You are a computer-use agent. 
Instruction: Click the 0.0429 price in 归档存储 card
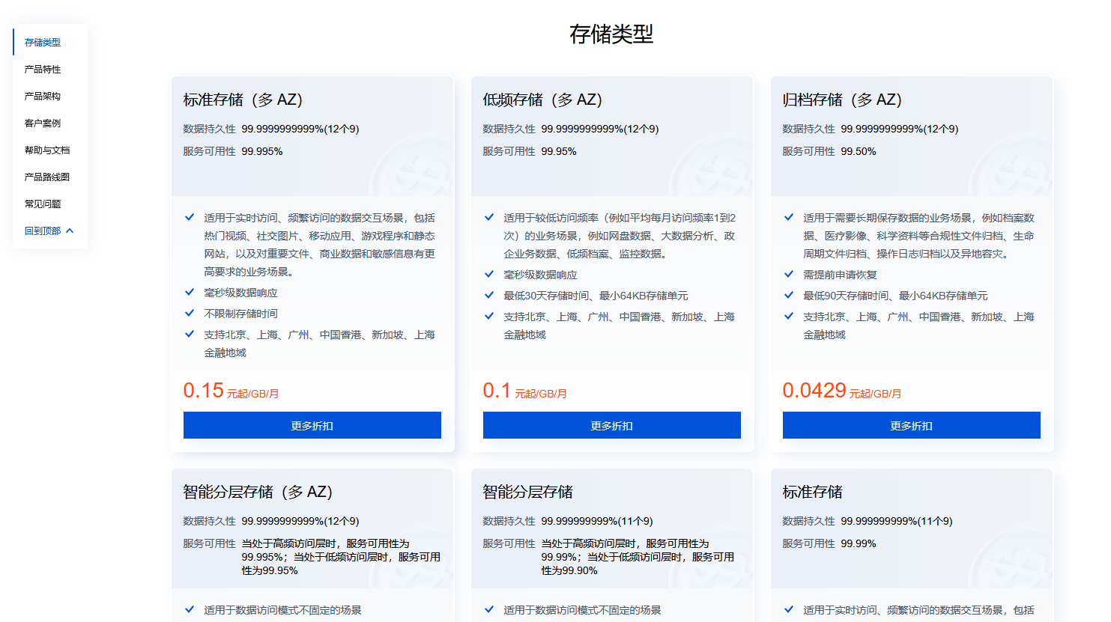point(814,391)
